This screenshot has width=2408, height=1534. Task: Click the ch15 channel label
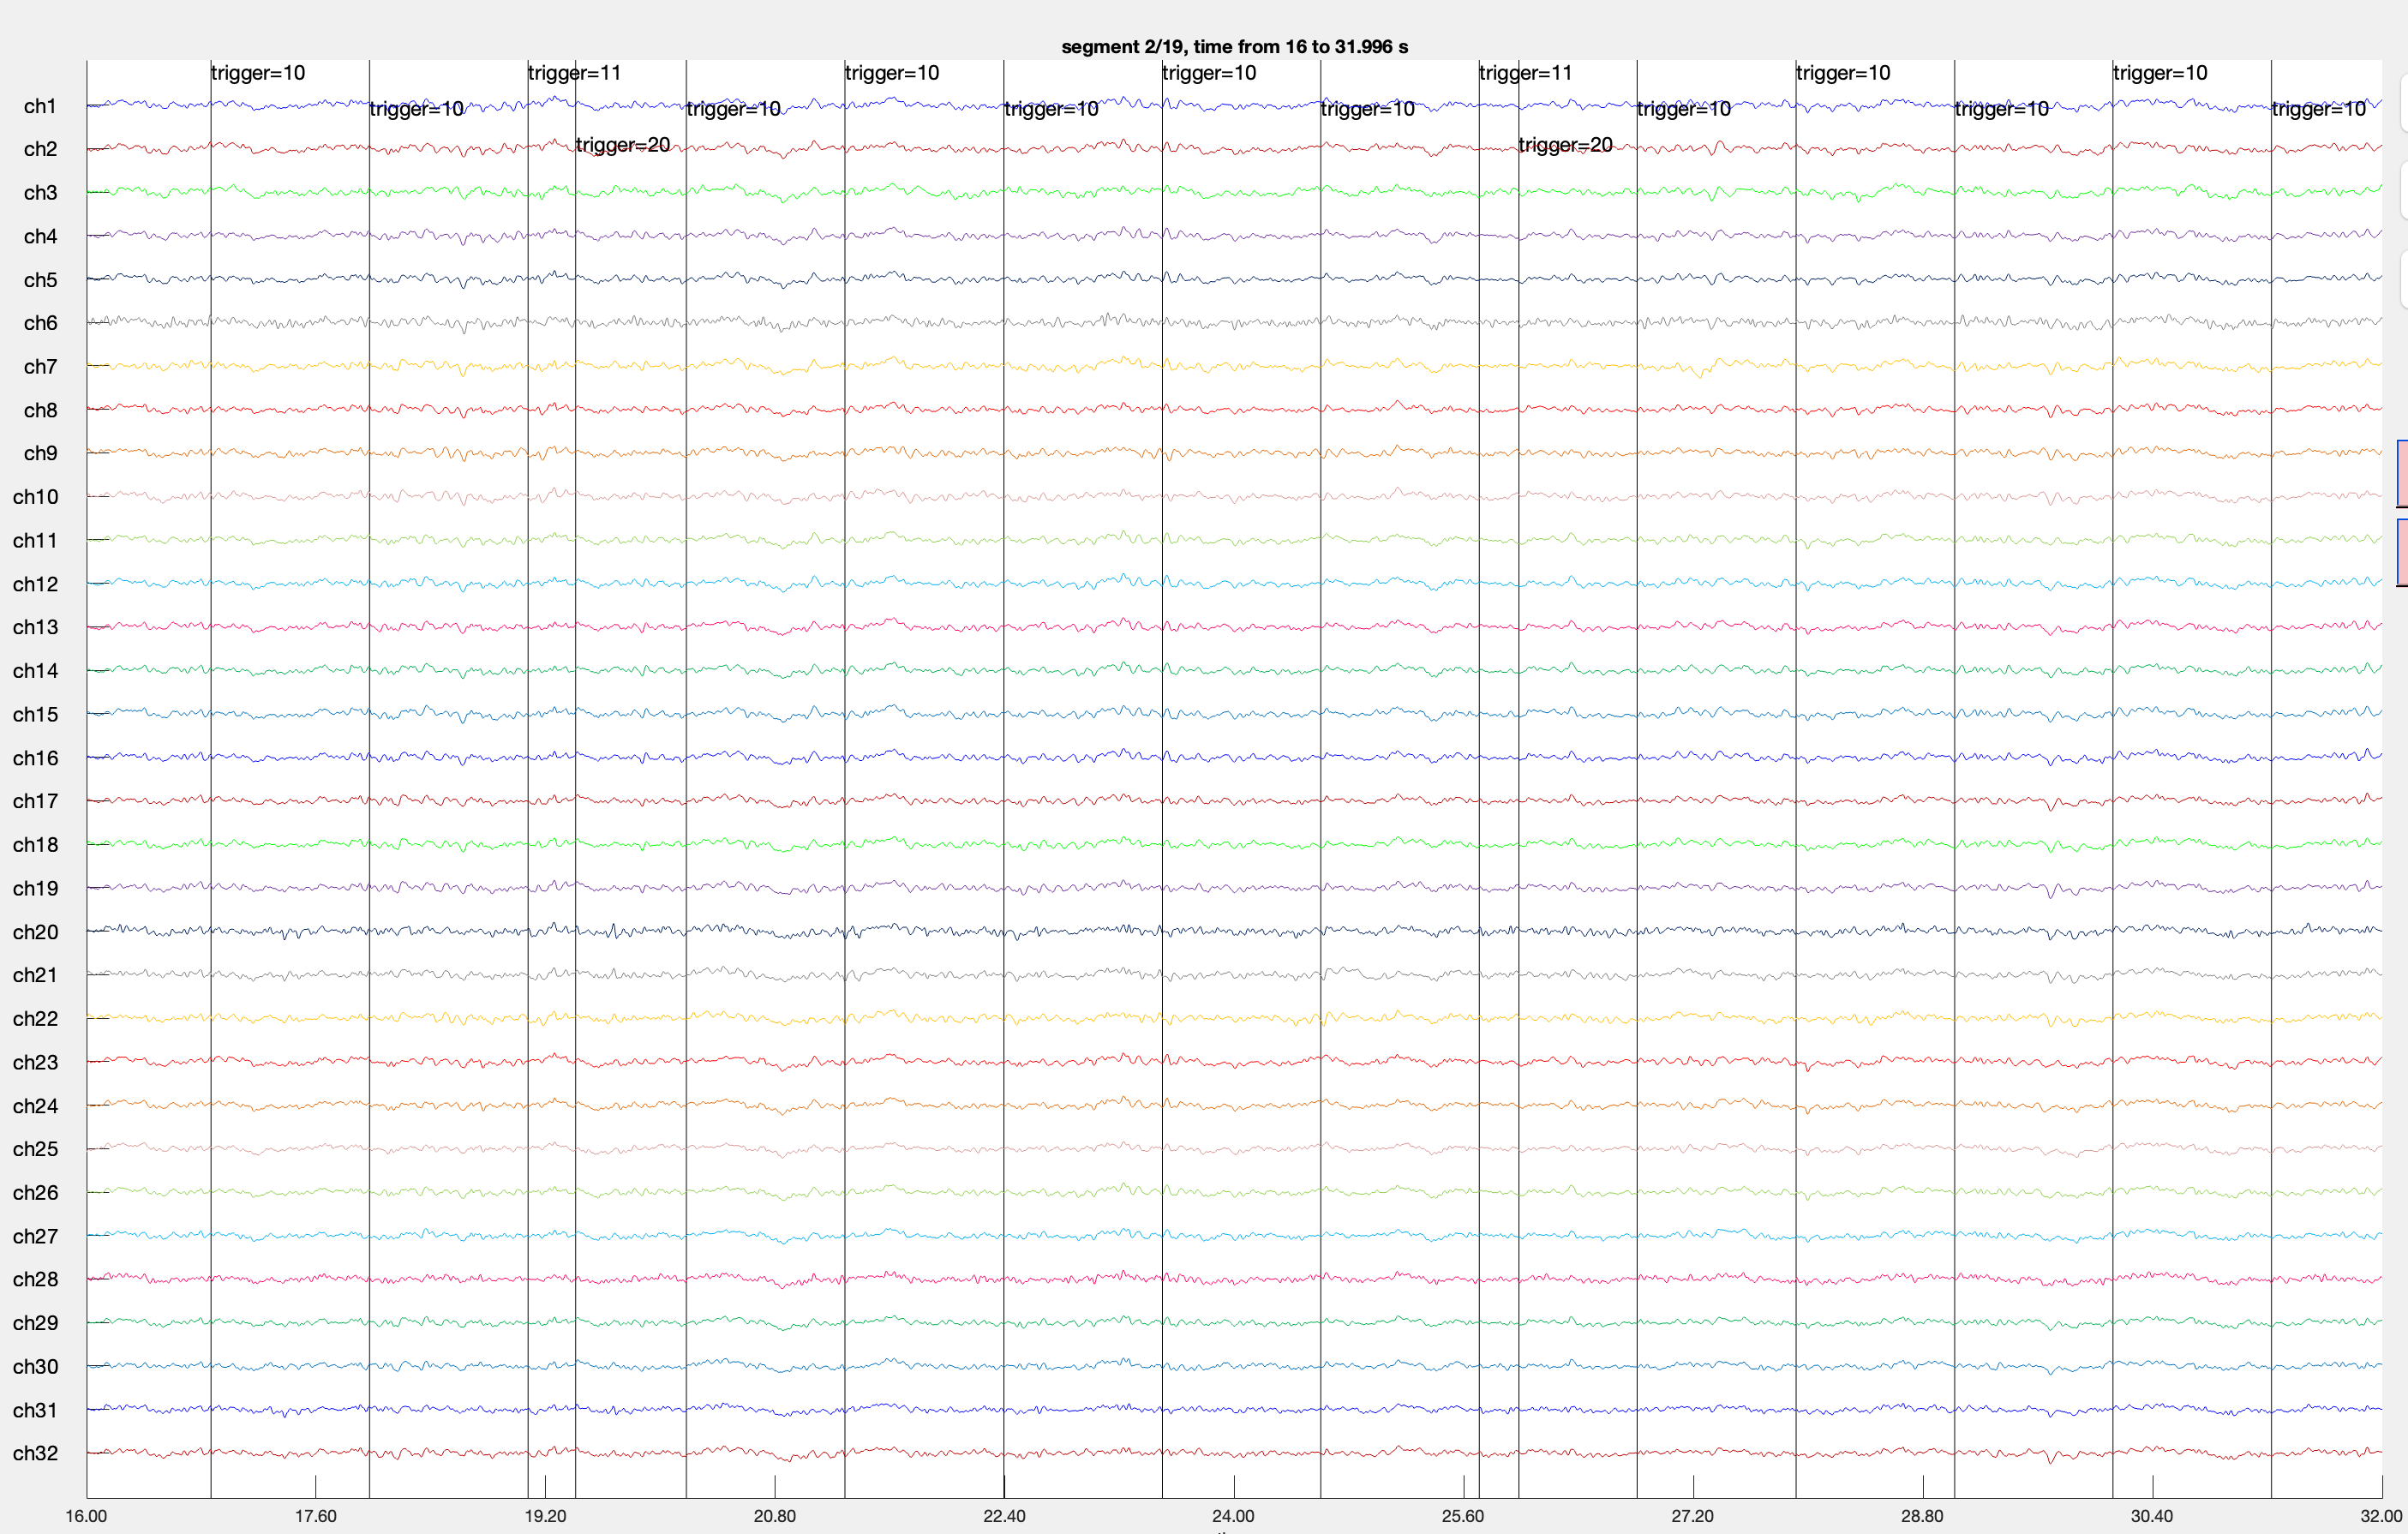(x=35, y=714)
